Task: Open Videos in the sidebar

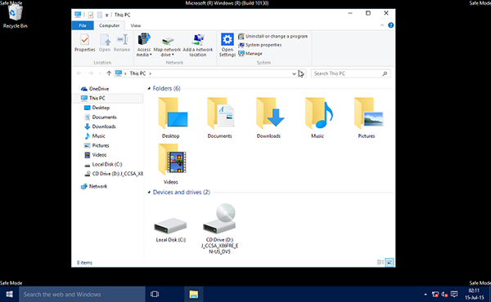Action: [95, 155]
